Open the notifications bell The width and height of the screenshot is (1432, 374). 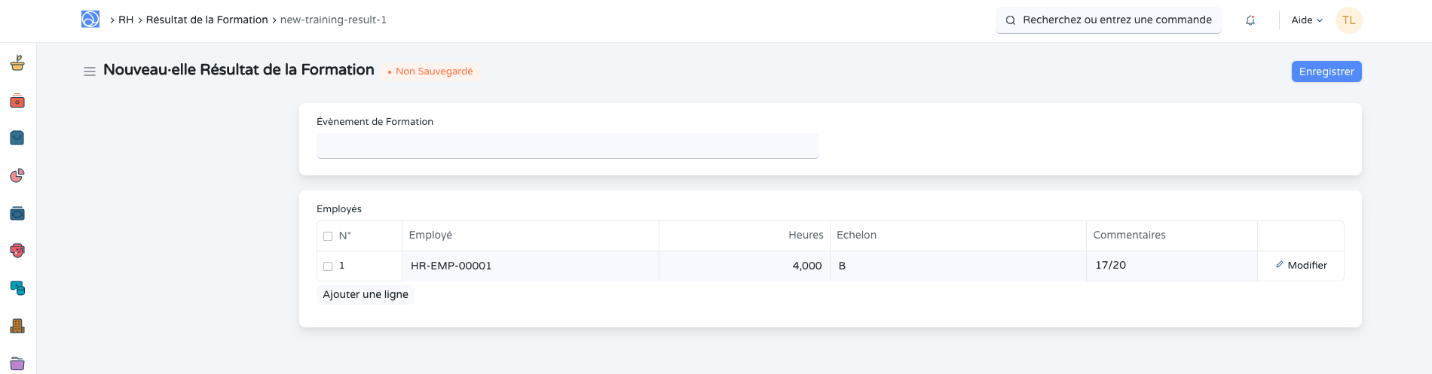[1250, 20]
